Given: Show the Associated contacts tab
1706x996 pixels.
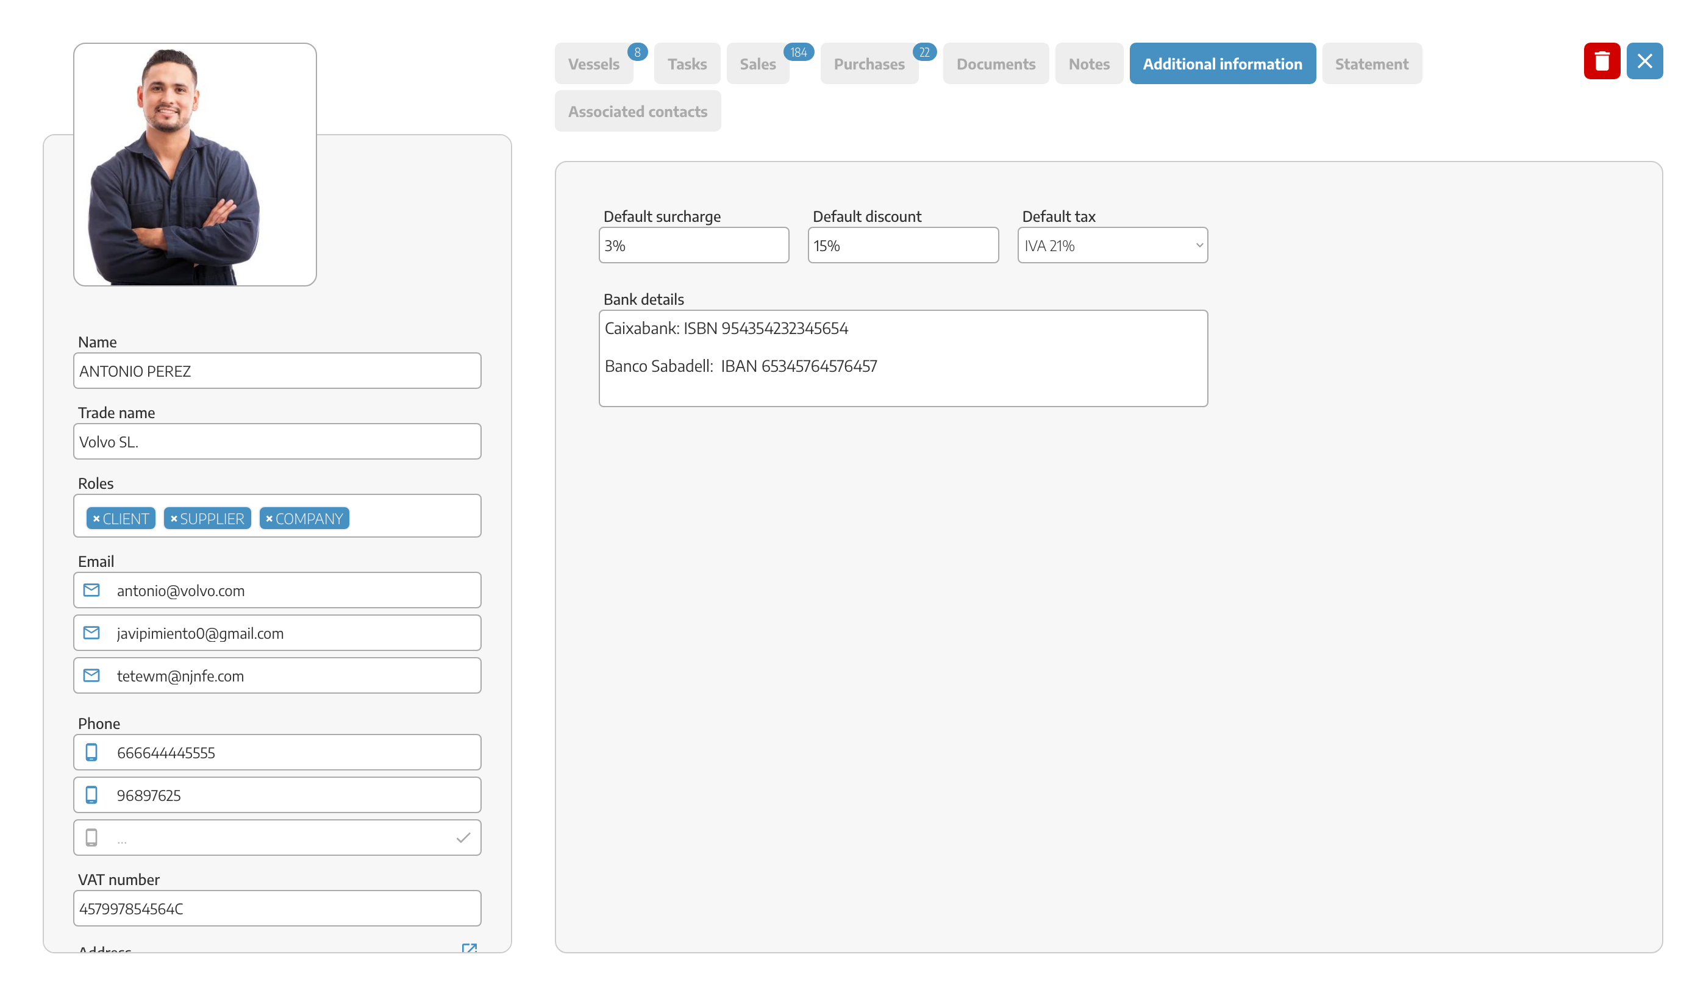Looking at the screenshot, I should [x=638, y=111].
